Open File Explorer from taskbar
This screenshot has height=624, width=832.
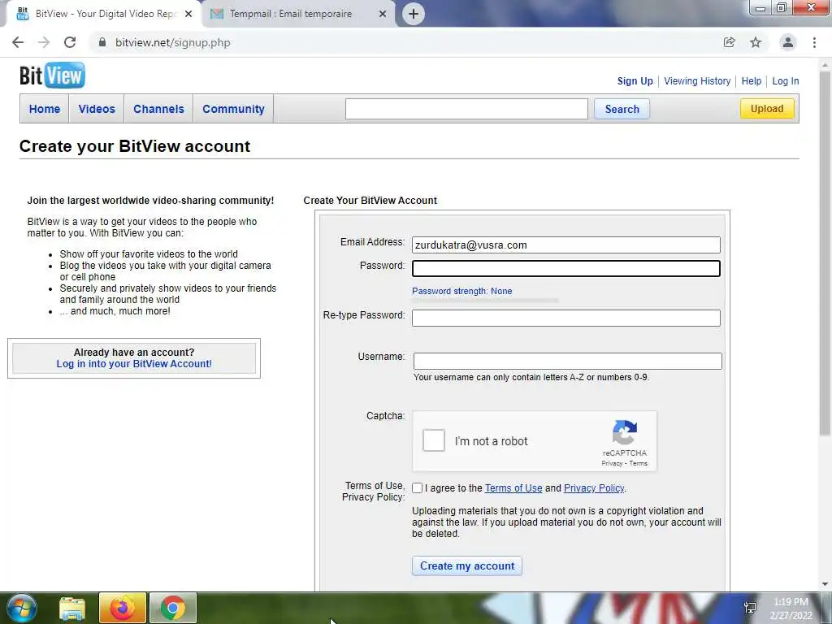[72, 608]
